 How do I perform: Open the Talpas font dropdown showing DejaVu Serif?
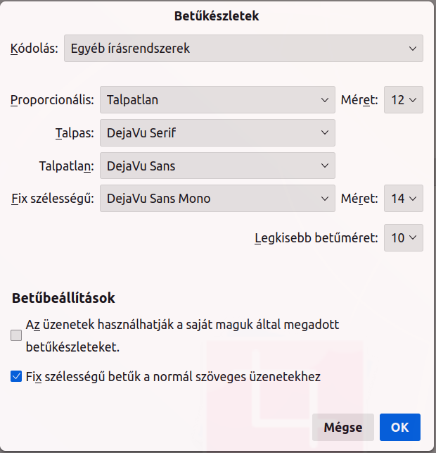[x=217, y=132]
